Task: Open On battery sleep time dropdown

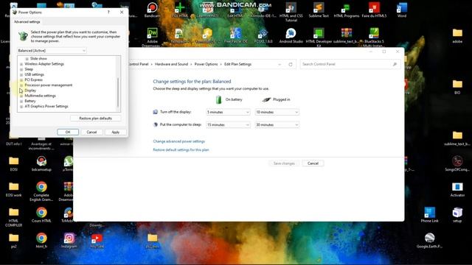Action: (228, 124)
